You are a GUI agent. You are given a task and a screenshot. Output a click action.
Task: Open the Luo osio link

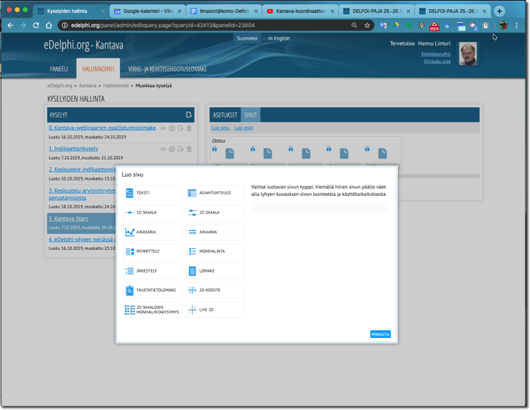point(243,128)
